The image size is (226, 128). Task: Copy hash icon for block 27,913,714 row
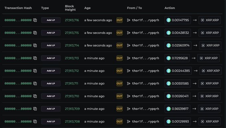(35, 46)
